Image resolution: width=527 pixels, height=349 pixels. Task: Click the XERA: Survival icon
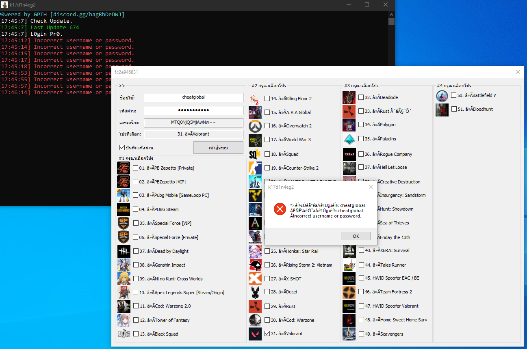pyautogui.click(x=349, y=251)
